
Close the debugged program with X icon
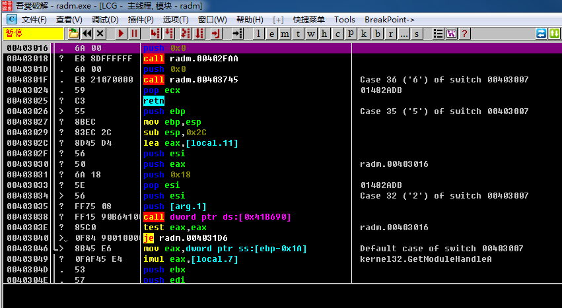[100, 34]
